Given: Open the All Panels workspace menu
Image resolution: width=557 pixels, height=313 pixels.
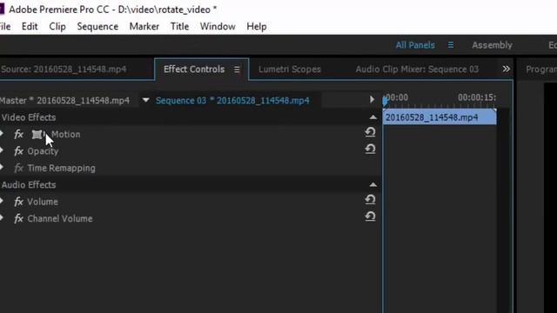Looking at the screenshot, I should click(x=451, y=45).
